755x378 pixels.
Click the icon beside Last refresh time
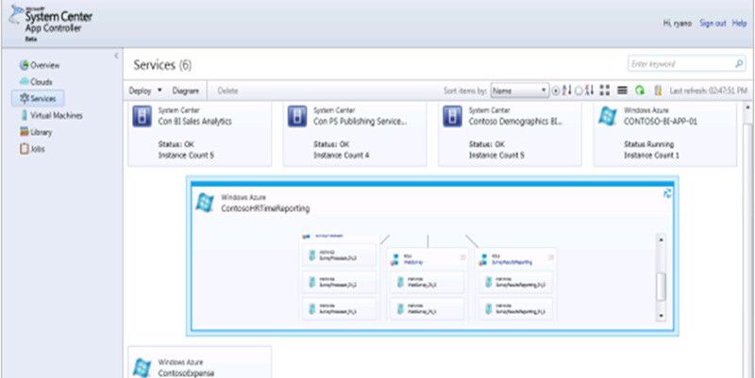pyautogui.click(x=658, y=90)
